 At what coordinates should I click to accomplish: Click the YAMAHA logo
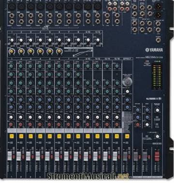tap(154, 50)
